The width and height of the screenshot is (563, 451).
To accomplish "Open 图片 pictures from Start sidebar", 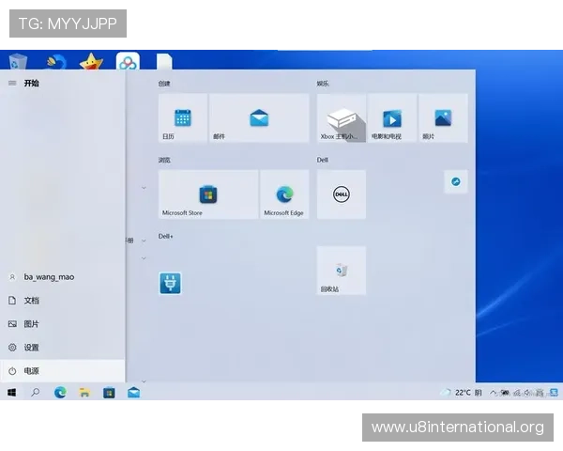I will (x=63, y=323).
